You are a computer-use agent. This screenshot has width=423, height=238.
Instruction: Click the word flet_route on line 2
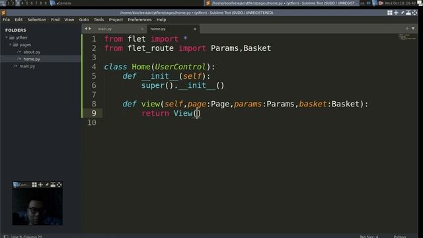coord(151,48)
